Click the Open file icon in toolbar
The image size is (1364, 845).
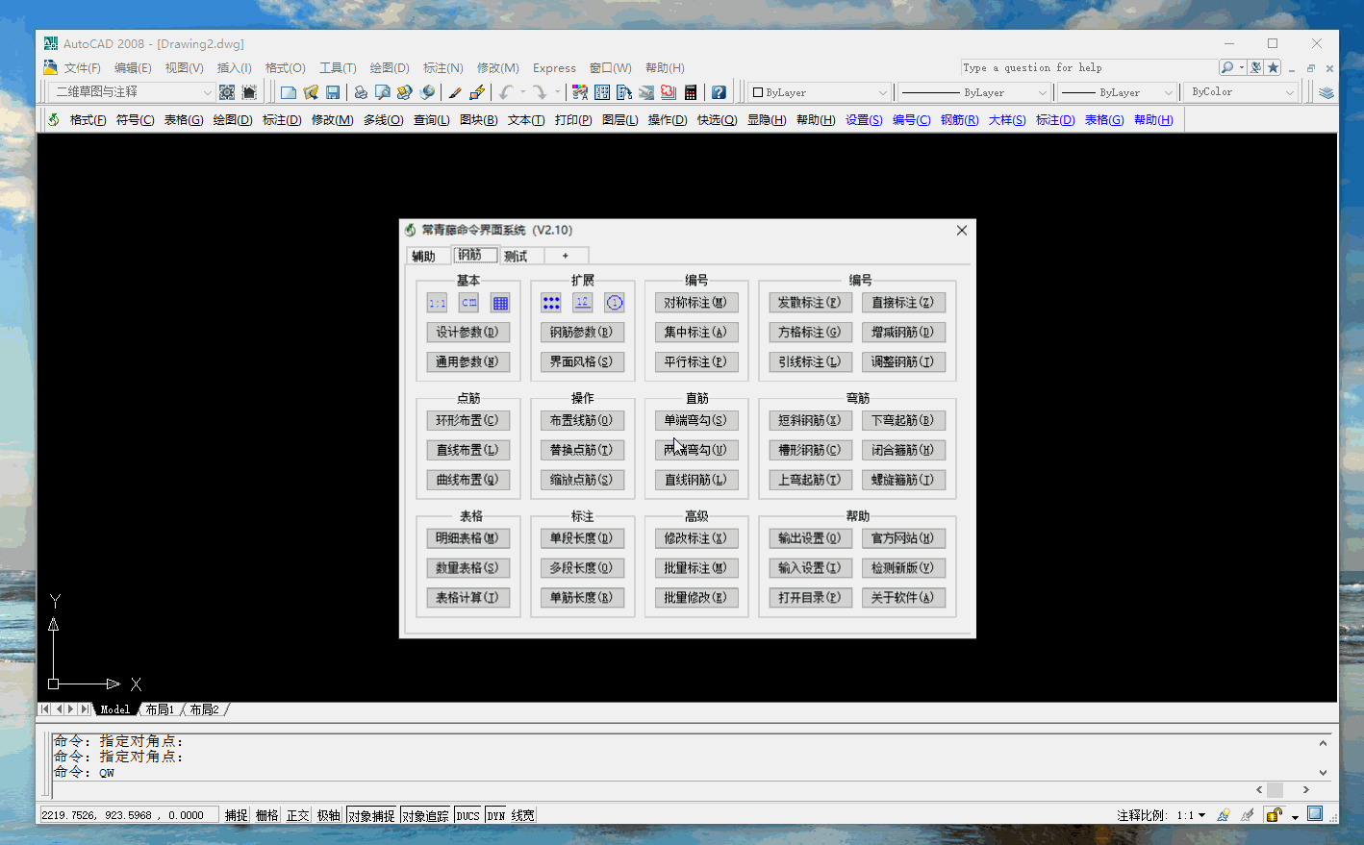click(310, 92)
